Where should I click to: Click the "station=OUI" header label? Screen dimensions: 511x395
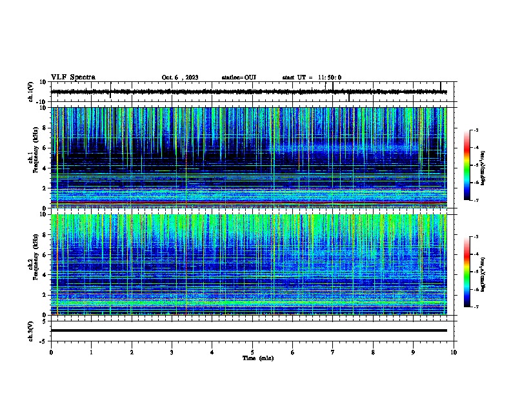click(x=239, y=77)
